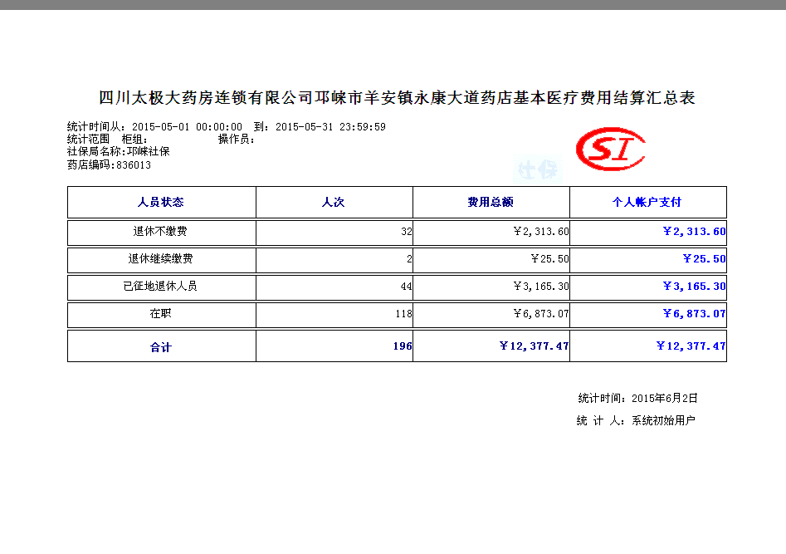Click 费用总额 cell ¥6,873.07 in black
Viewport: 786px width, 554px height.
[x=541, y=314]
